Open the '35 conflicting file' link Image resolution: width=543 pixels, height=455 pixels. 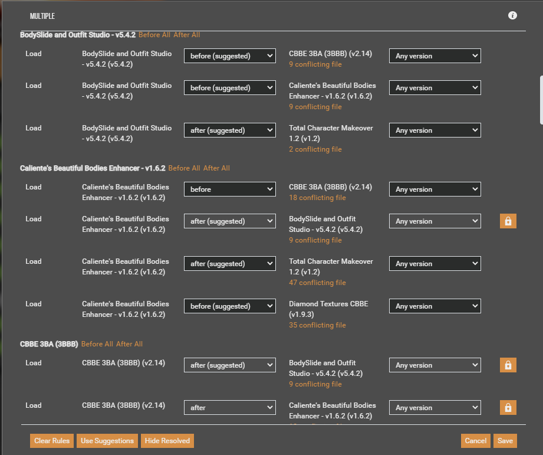(318, 325)
